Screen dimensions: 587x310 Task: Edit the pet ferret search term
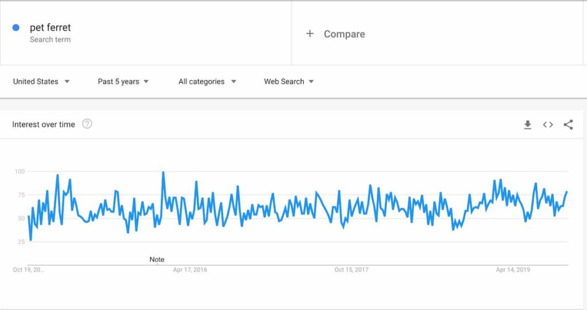click(50, 28)
